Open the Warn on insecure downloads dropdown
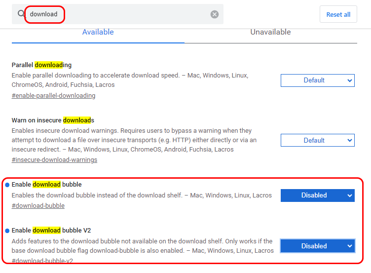The image size is (371, 273). [x=318, y=140]
